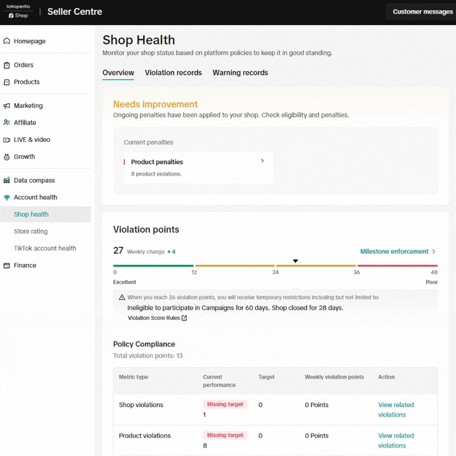The height and width of the screenshot is (456, 456).
Task: Click the violation points marker on scale
Action: [295, 261]
